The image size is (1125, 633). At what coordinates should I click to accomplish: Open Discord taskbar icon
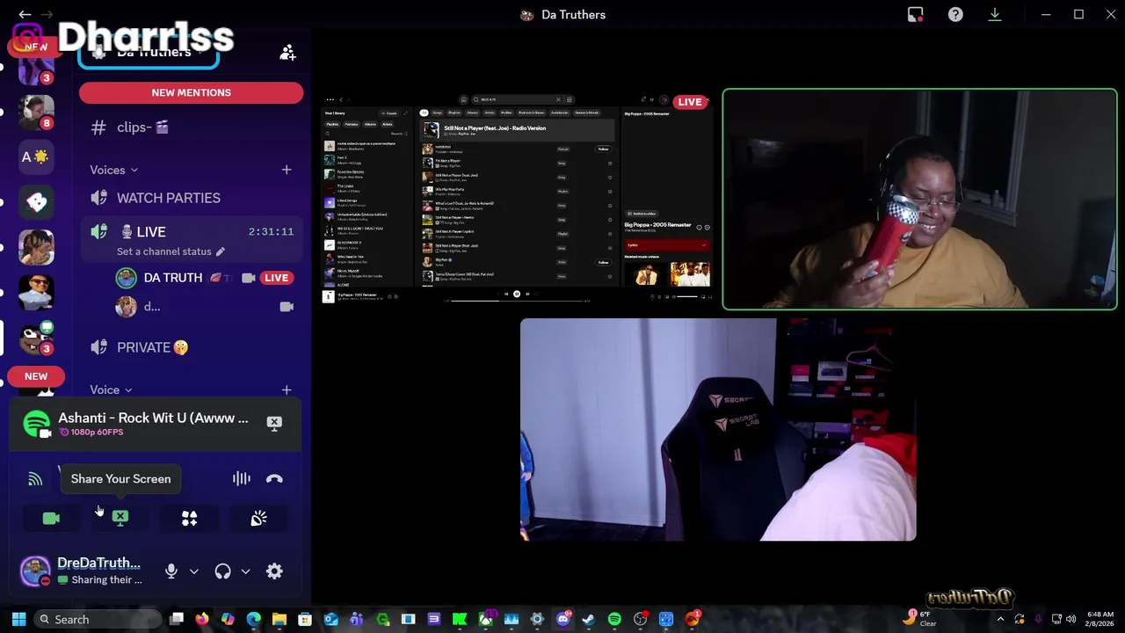coord(563,619)
